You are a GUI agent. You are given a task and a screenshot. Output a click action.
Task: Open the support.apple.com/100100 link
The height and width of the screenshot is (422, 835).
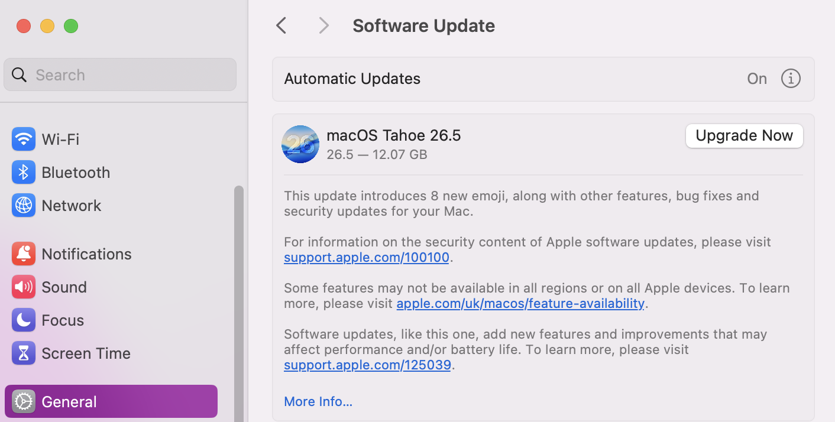click(367, 258)
